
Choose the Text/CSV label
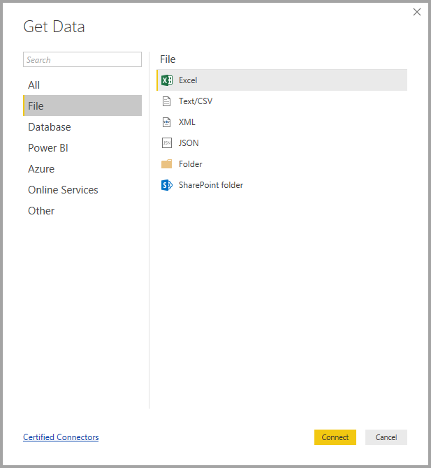196,101
